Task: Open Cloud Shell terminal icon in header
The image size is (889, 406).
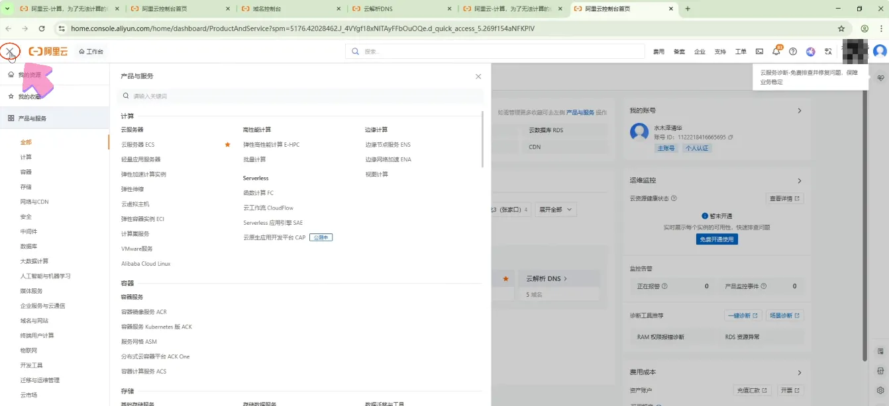Action: click(x=759, y=52)
